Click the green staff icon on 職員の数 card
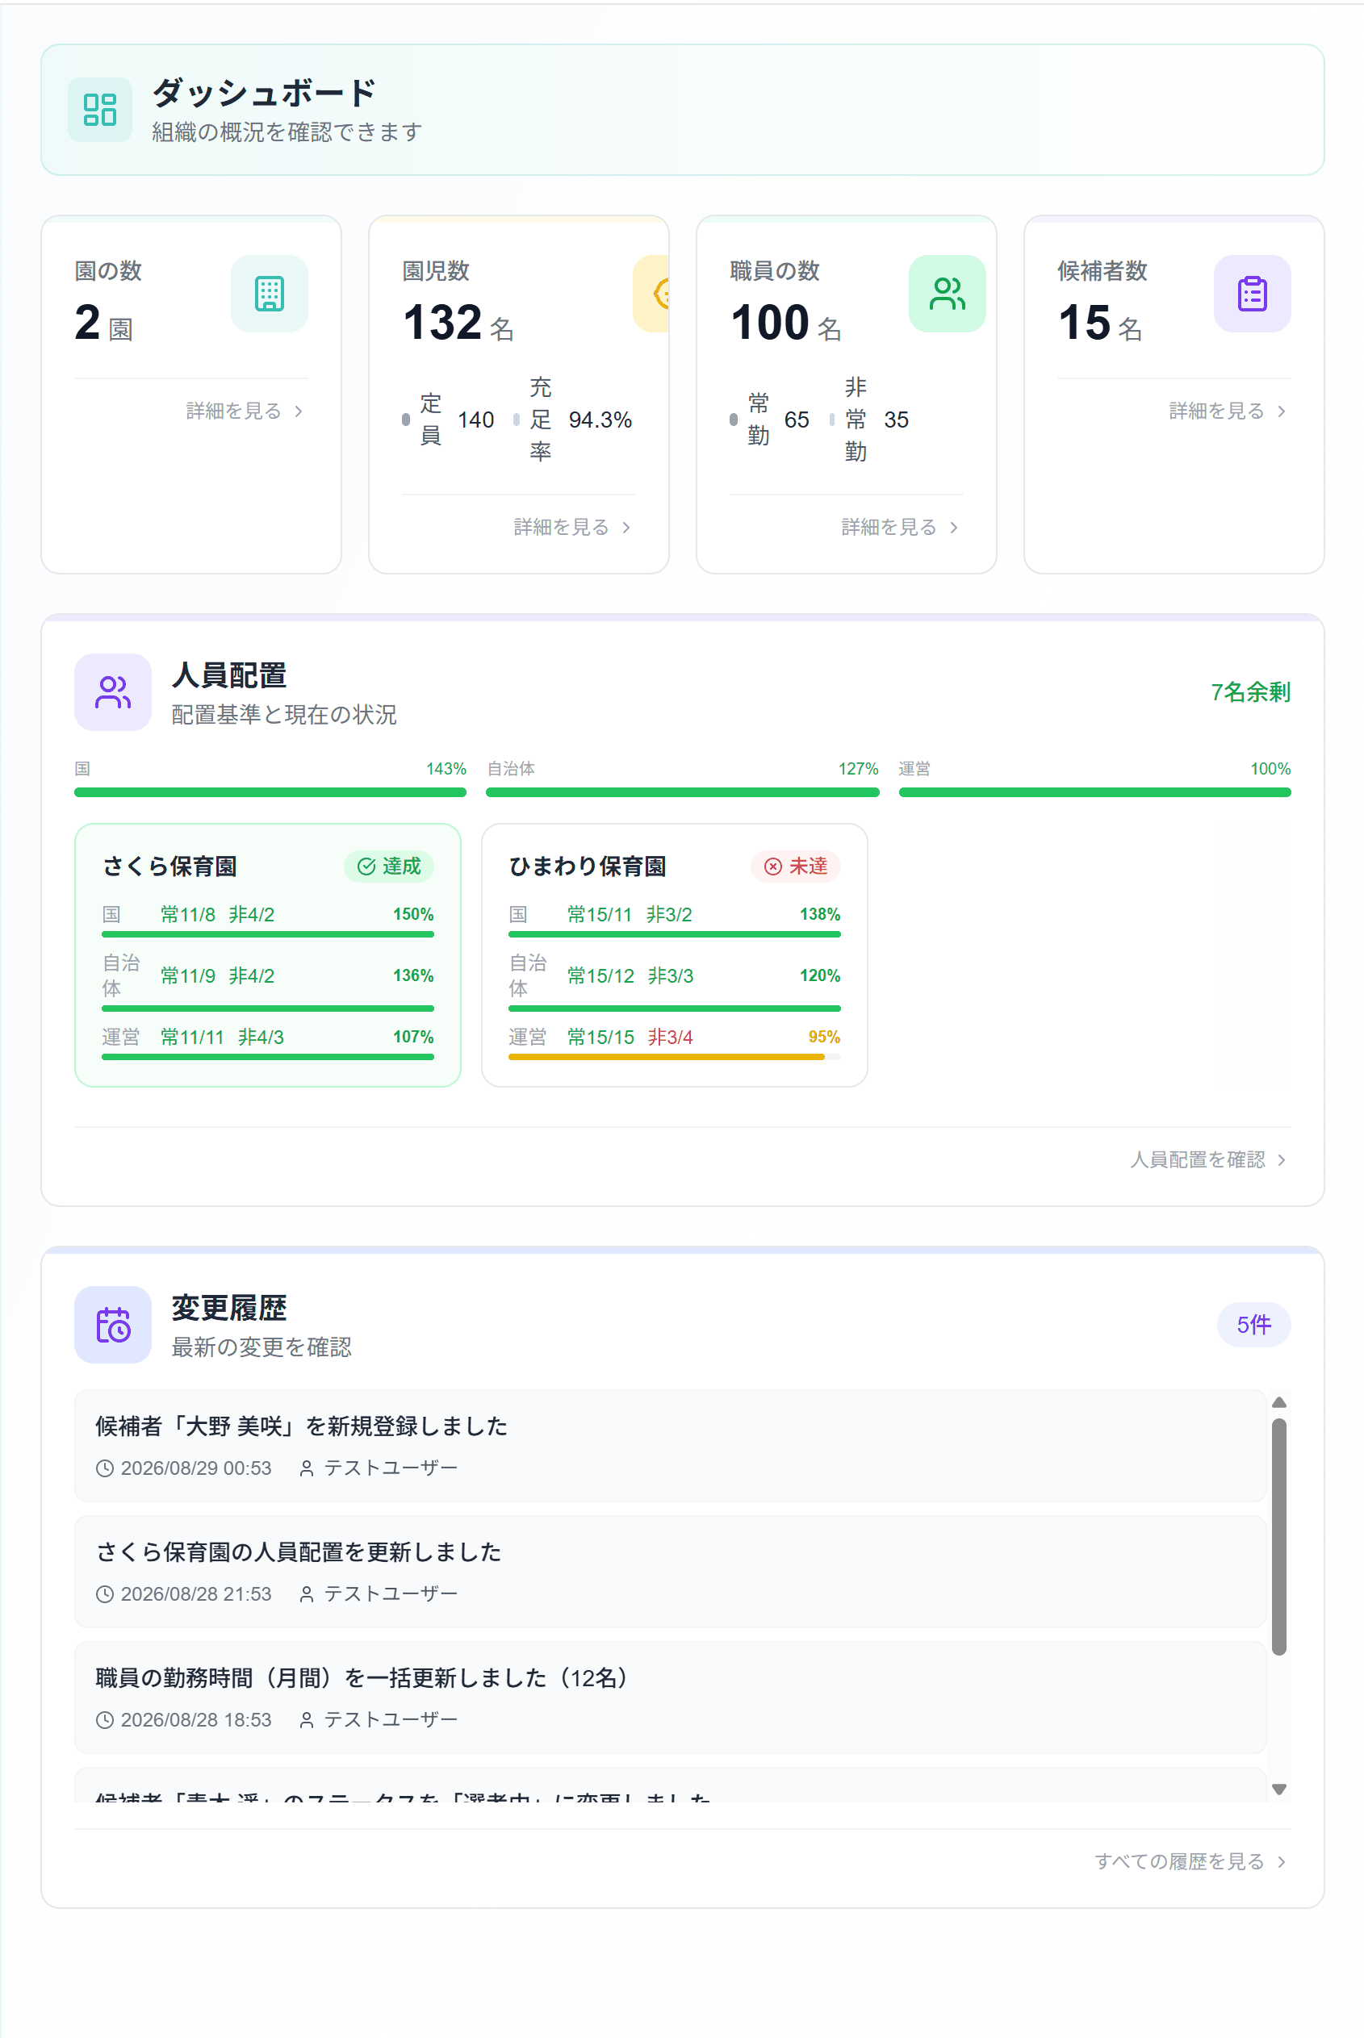The height and width of the screenshot is (2038, 1364). coord(947,293)
